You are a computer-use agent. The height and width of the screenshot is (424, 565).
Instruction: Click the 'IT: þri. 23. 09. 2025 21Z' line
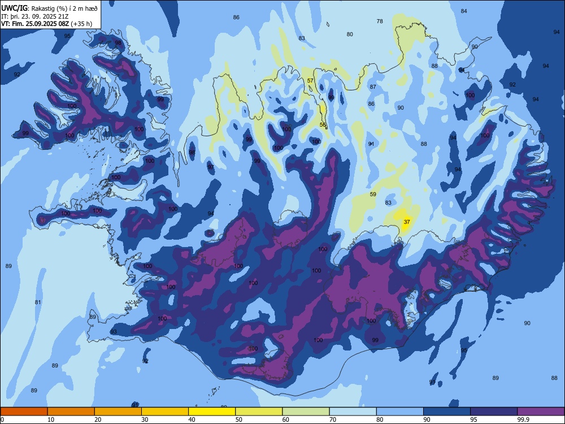pos(34,16)
